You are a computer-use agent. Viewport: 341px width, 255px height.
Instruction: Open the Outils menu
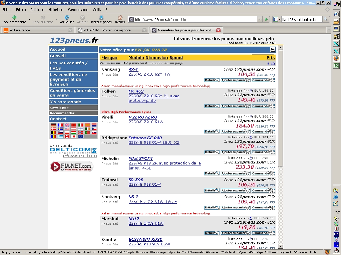(x=97, y=10)
